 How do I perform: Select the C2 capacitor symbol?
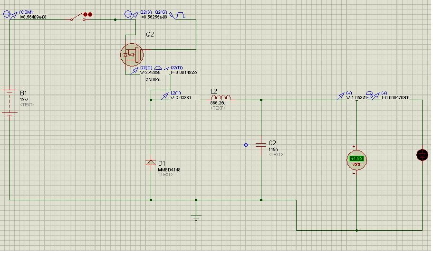[261, 145]
